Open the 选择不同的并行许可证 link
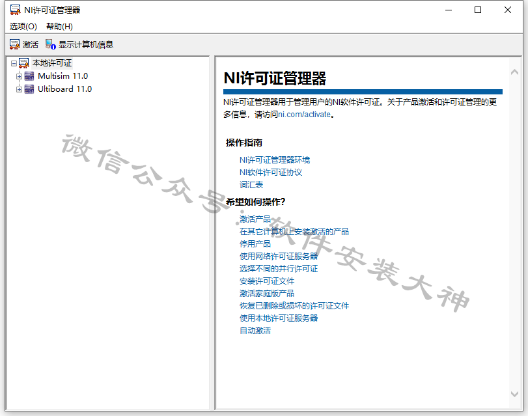Screen dimensions: 528x416 (x=279, y=268)
